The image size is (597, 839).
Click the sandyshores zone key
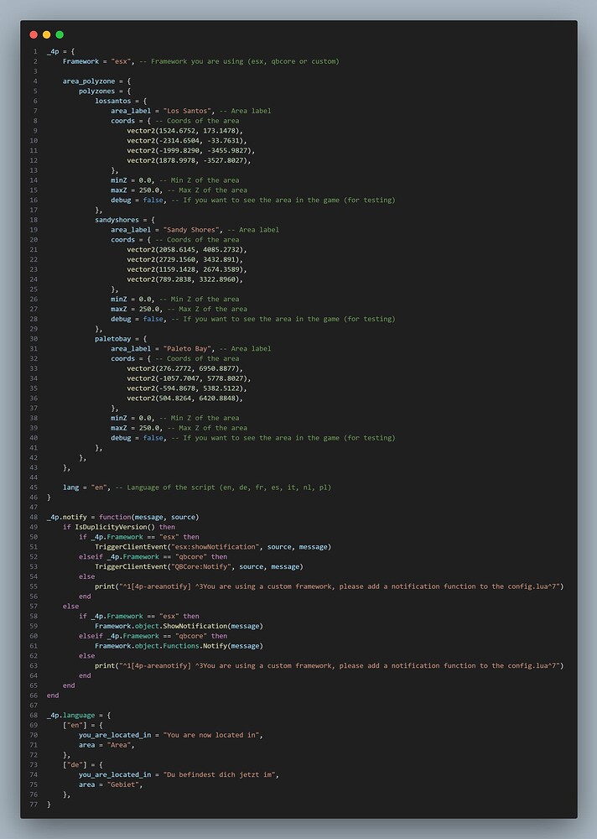117,220
